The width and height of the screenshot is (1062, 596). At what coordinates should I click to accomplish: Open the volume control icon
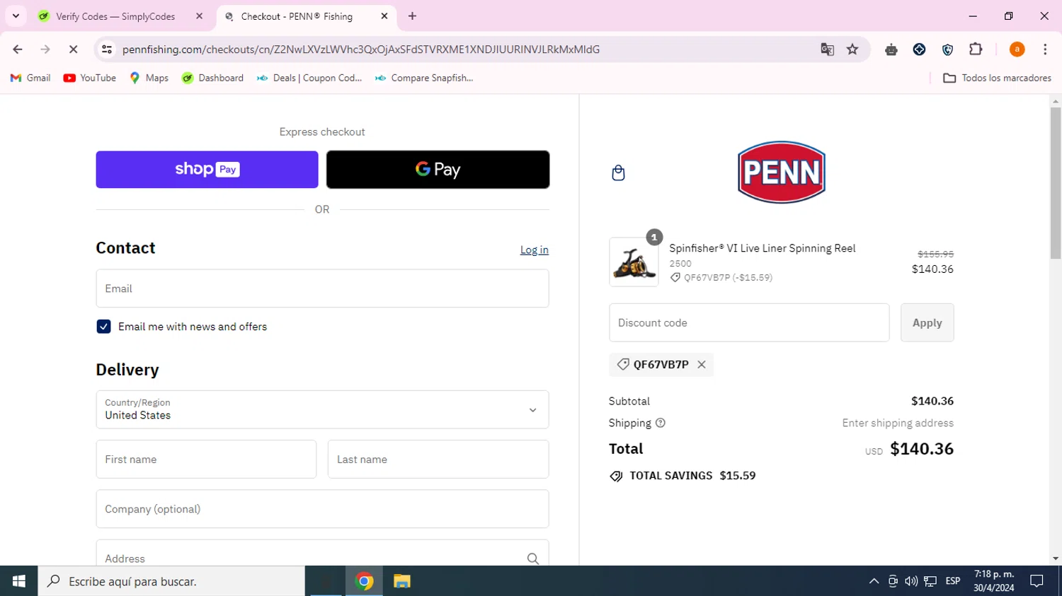coord(911,581)
